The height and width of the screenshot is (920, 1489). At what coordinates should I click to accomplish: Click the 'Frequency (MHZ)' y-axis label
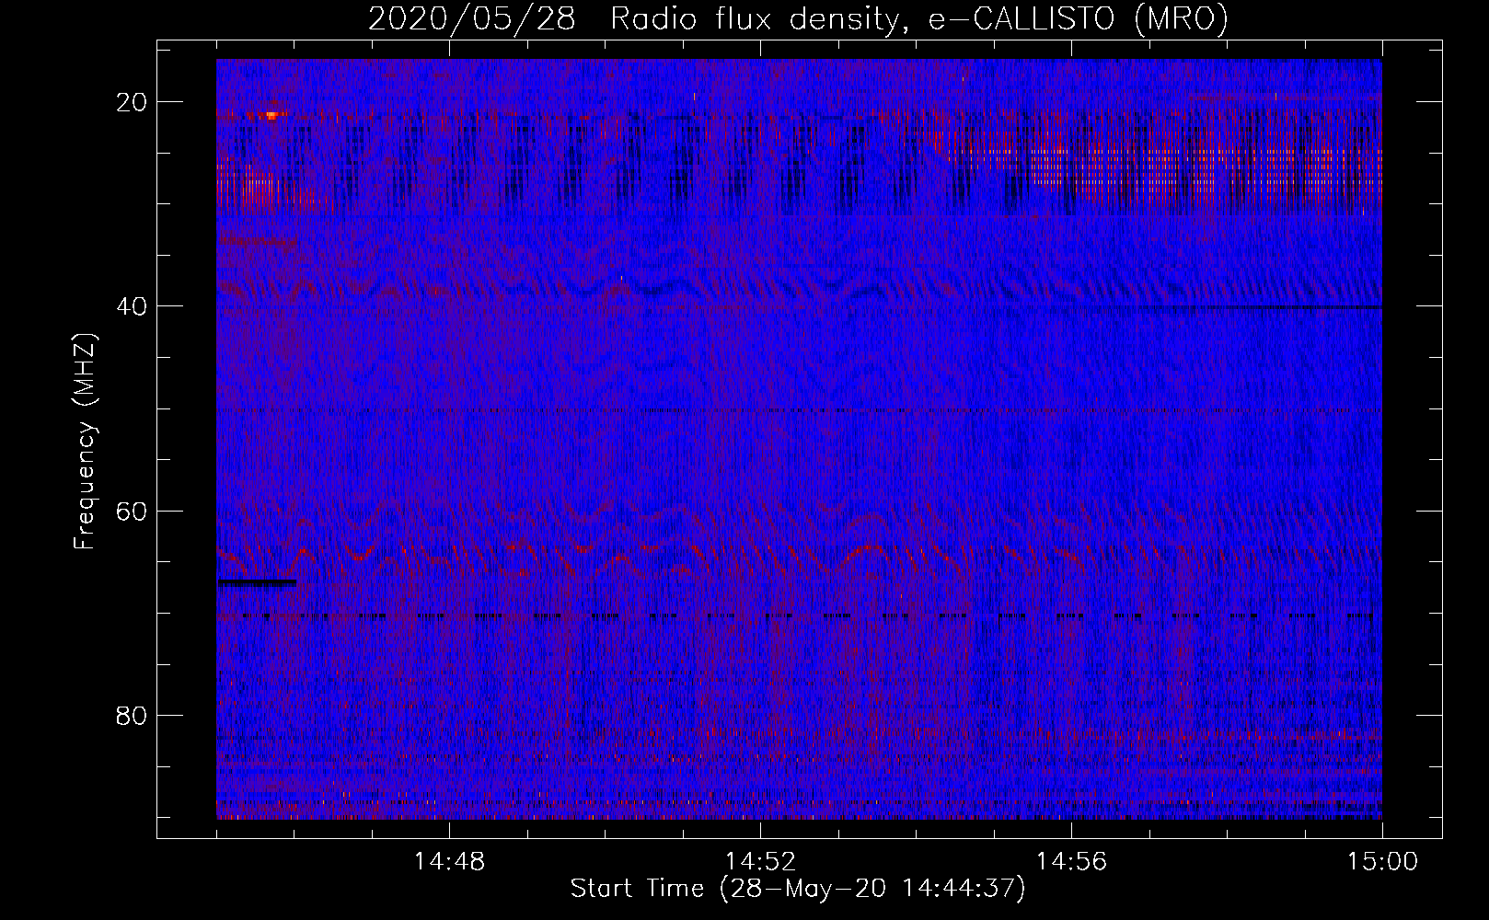[x=85, y=442]
